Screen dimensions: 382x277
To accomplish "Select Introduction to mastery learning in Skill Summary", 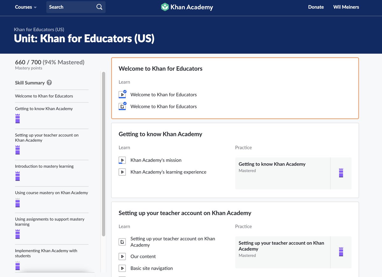I will coord(44,166).
